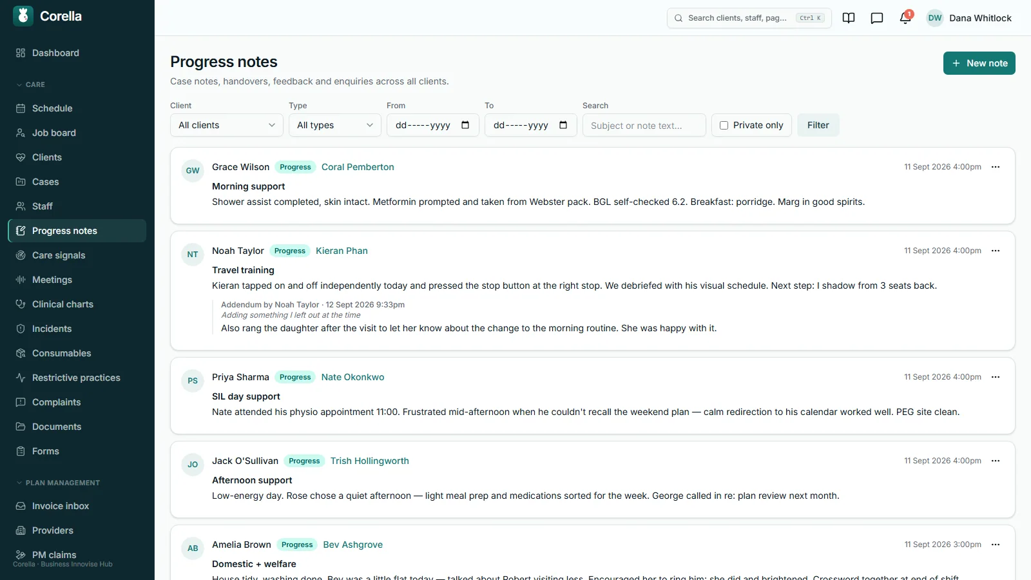The width and height of the screenshot is (1031, 580).
Task: Create a New note
Action: (x=979, y=63)
